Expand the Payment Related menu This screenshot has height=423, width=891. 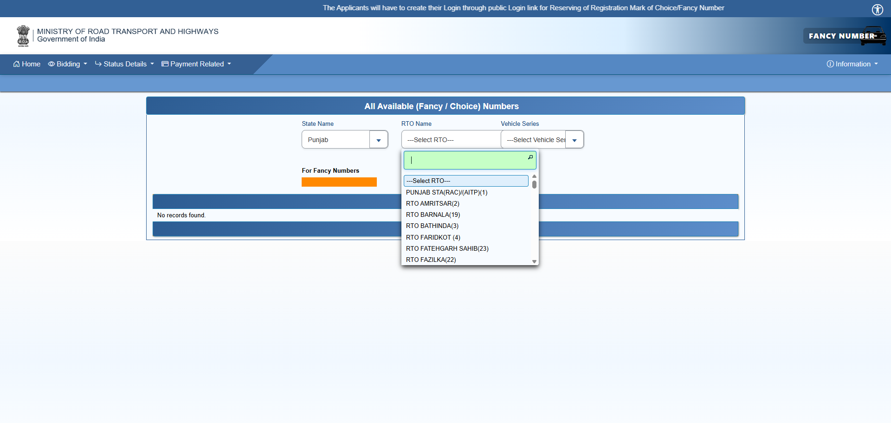pos(196,64)
